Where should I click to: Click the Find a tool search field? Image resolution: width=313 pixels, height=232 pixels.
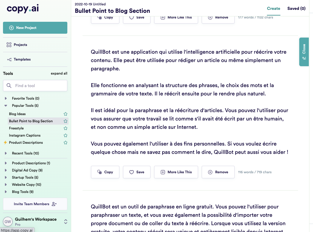pyautogui.click(x=35, y=86)
